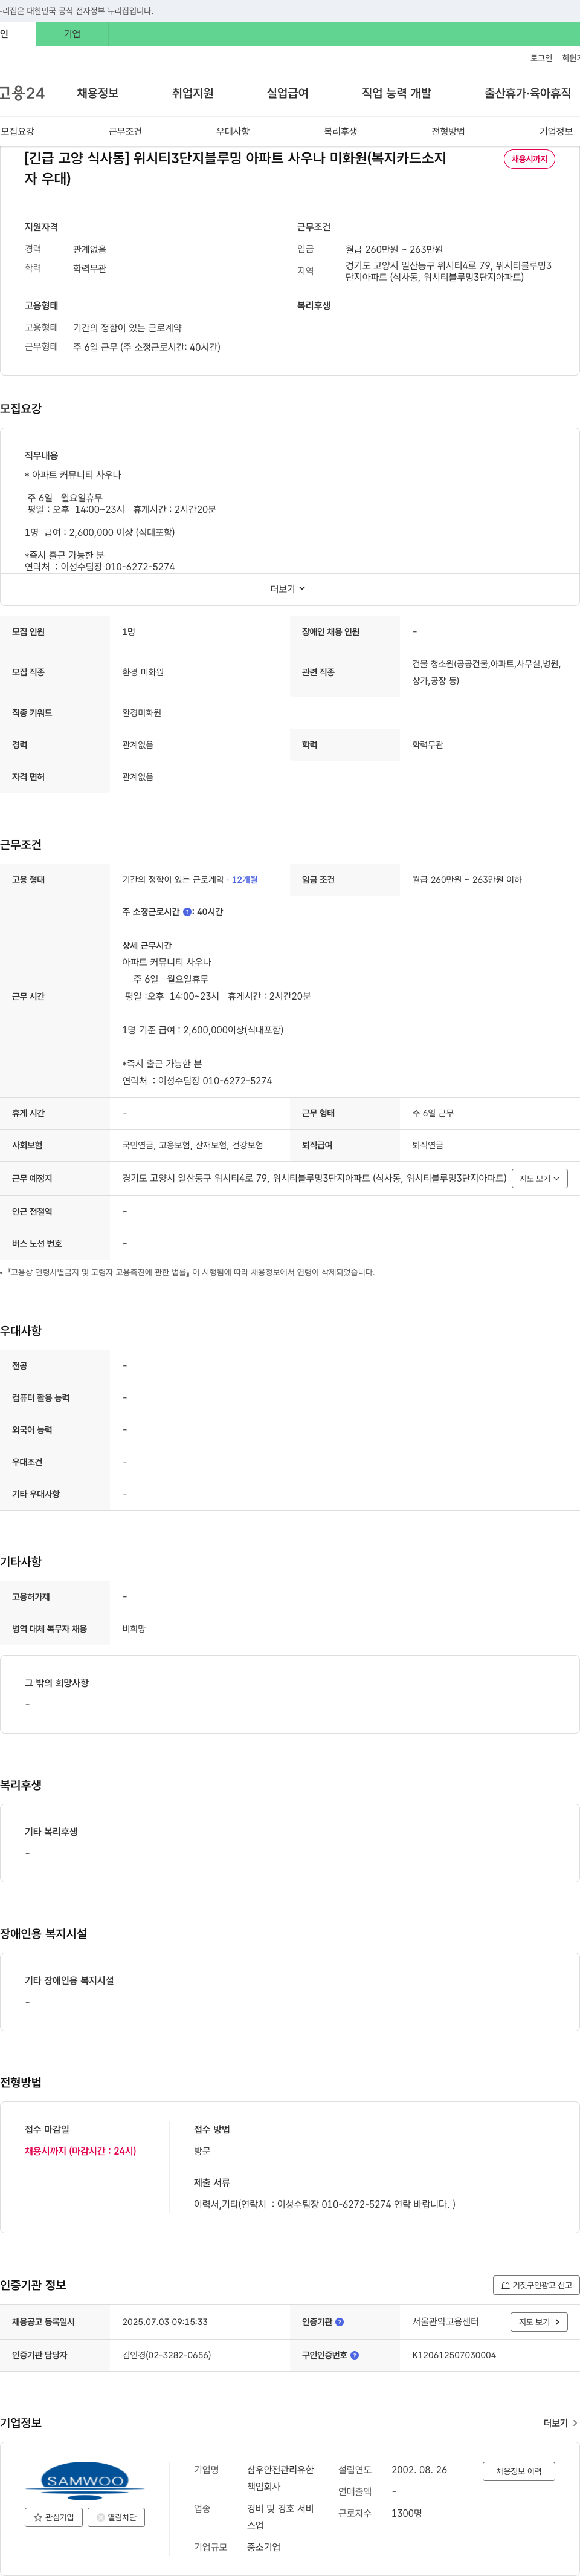Open the 직업 능력 개발 menu
This screenshot has width=580, height=2576.
tap(396, 93)
